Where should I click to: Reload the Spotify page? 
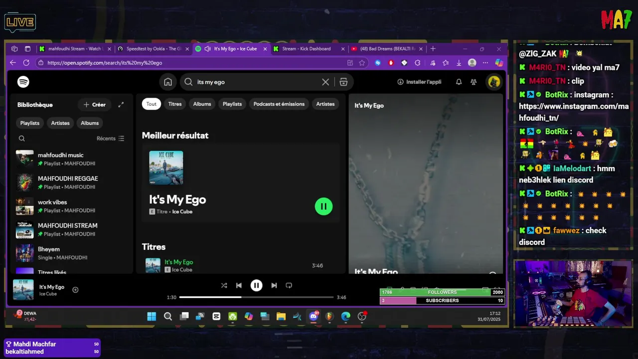point(26,63)
